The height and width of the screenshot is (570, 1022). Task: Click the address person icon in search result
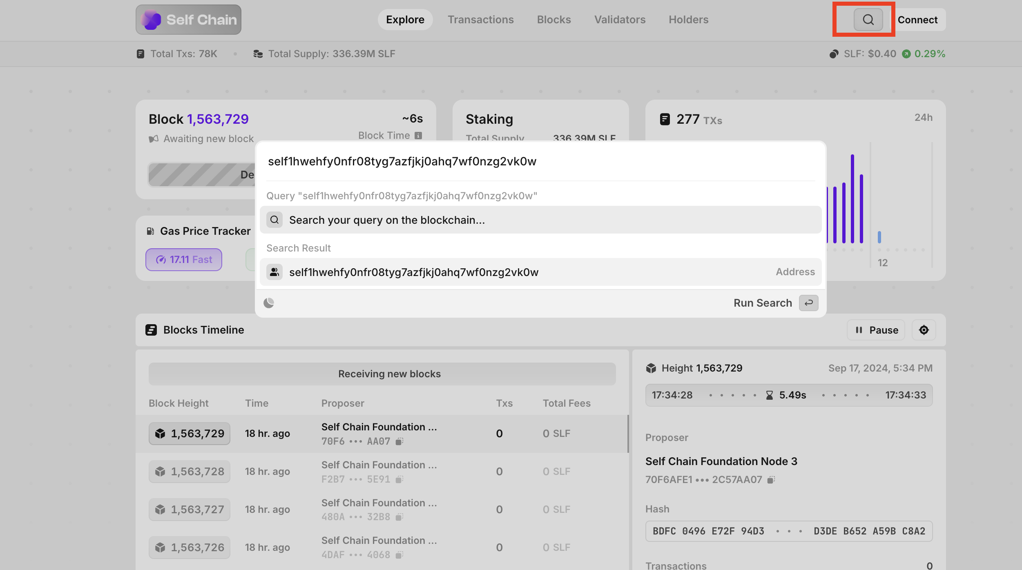coord(274,272)
